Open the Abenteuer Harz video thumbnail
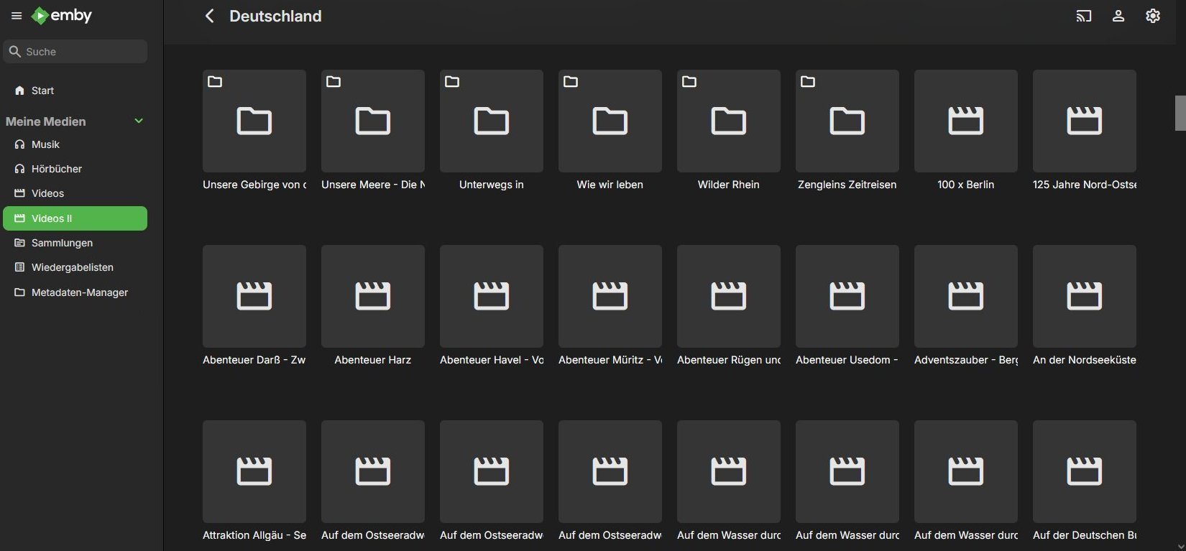1186x551 pixels. tap(372, 296)
